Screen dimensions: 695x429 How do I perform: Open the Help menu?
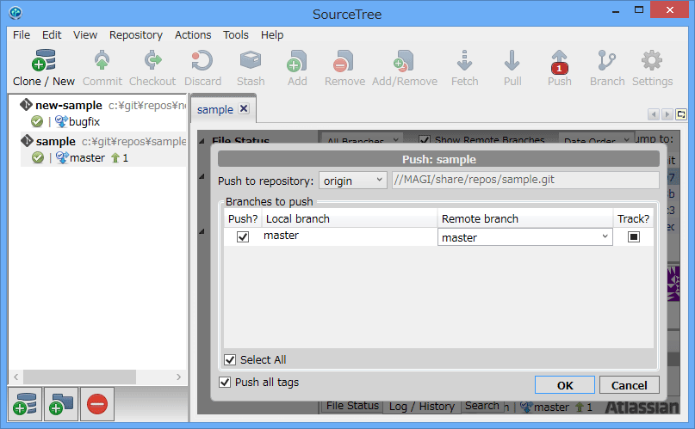coord(271,35)
